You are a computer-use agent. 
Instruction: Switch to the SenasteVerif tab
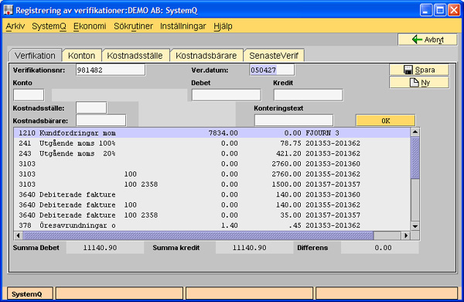coord(274,56)
